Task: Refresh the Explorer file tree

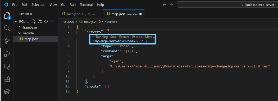Action: point(46,21)
